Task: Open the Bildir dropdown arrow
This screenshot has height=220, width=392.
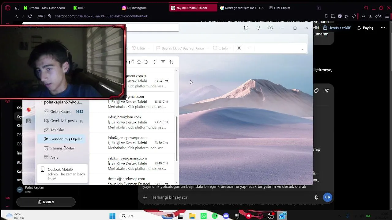Action: [x=149, y=48]
